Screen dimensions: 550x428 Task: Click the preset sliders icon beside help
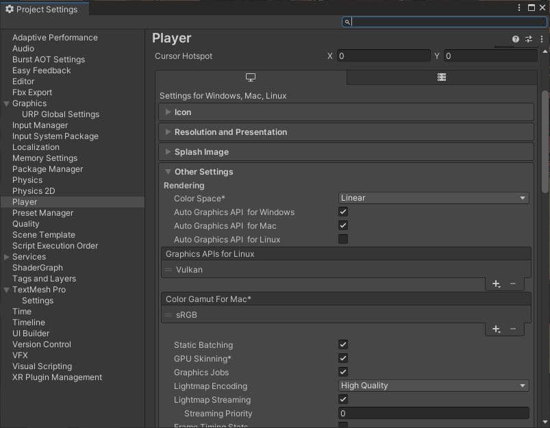528,40
